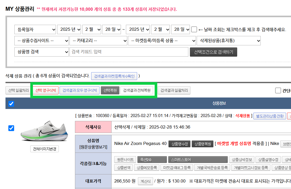Open the 삭제된상품(휴지통) status dropdown
291x189 pixels.
(x=229, y=41)
